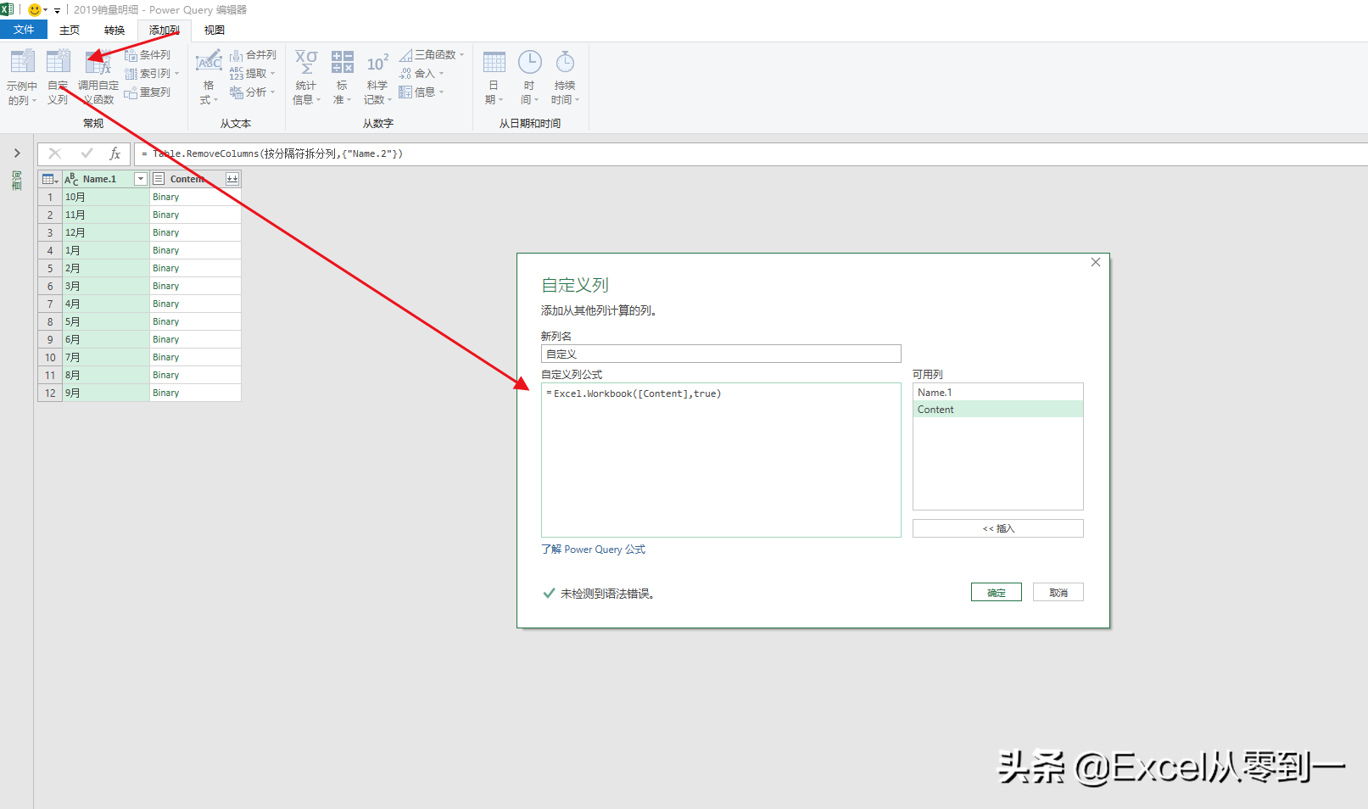The width and height of the screenshot is (1368, 809).
Task: Select the 5月 cell
Action: point(106,321)
